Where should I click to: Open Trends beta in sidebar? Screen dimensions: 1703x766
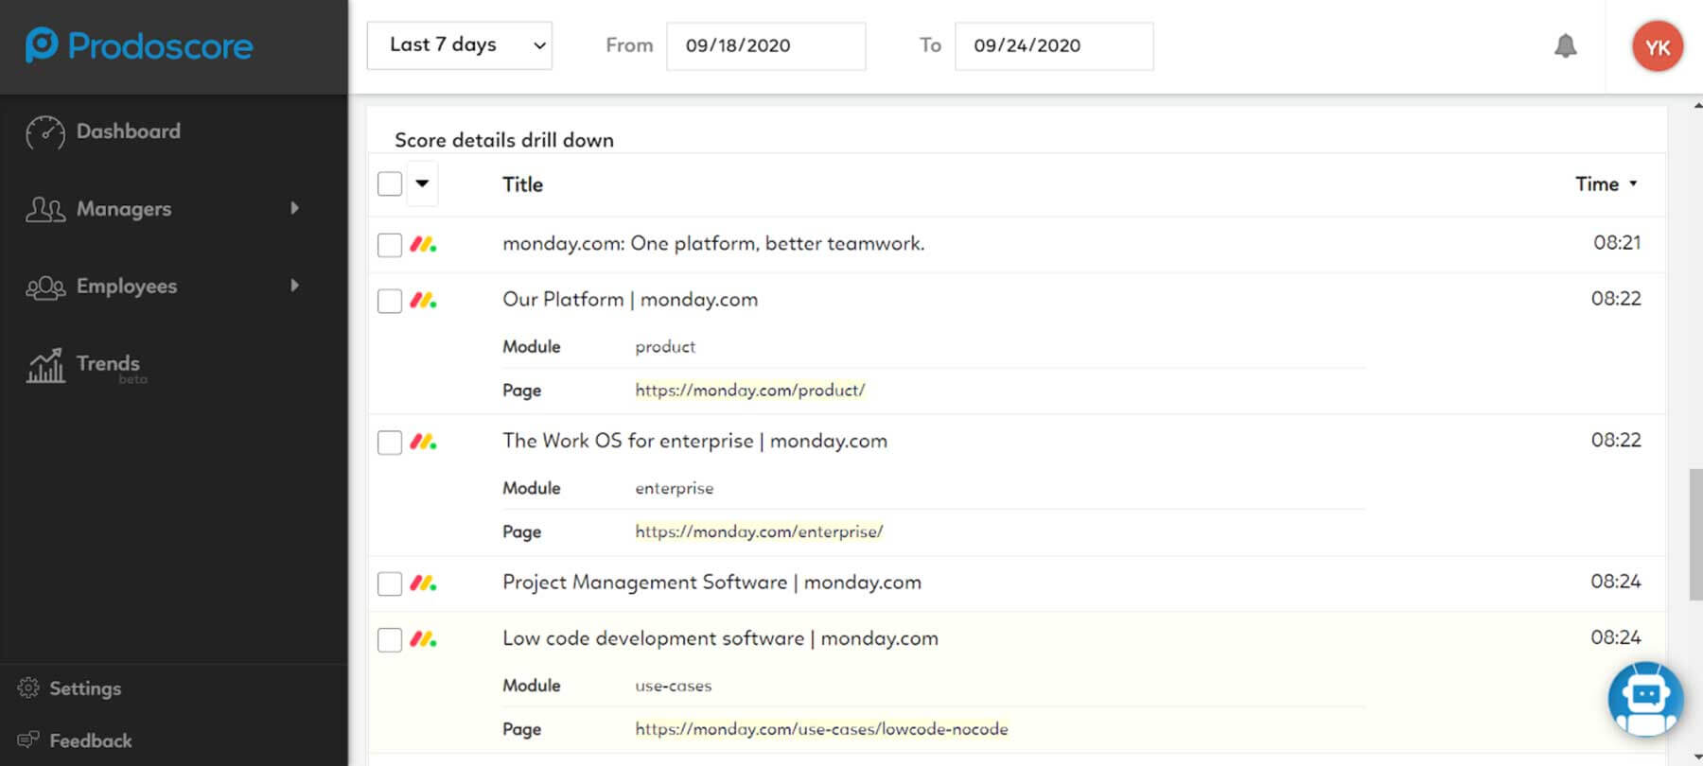pyautogui.click(x=112, y=367)
